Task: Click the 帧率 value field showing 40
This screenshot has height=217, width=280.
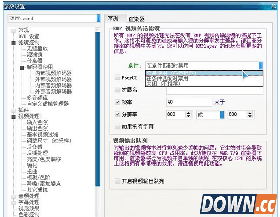Action: click(x=189, y=102)
